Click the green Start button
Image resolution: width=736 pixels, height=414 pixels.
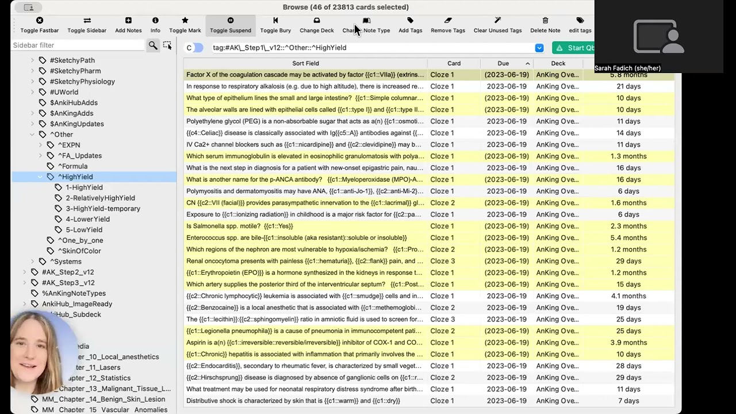(x=573, y=48)
